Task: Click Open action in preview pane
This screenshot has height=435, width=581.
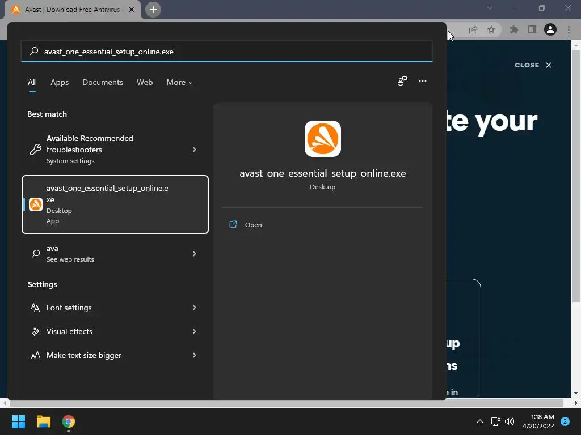Action: pos(322,224)
